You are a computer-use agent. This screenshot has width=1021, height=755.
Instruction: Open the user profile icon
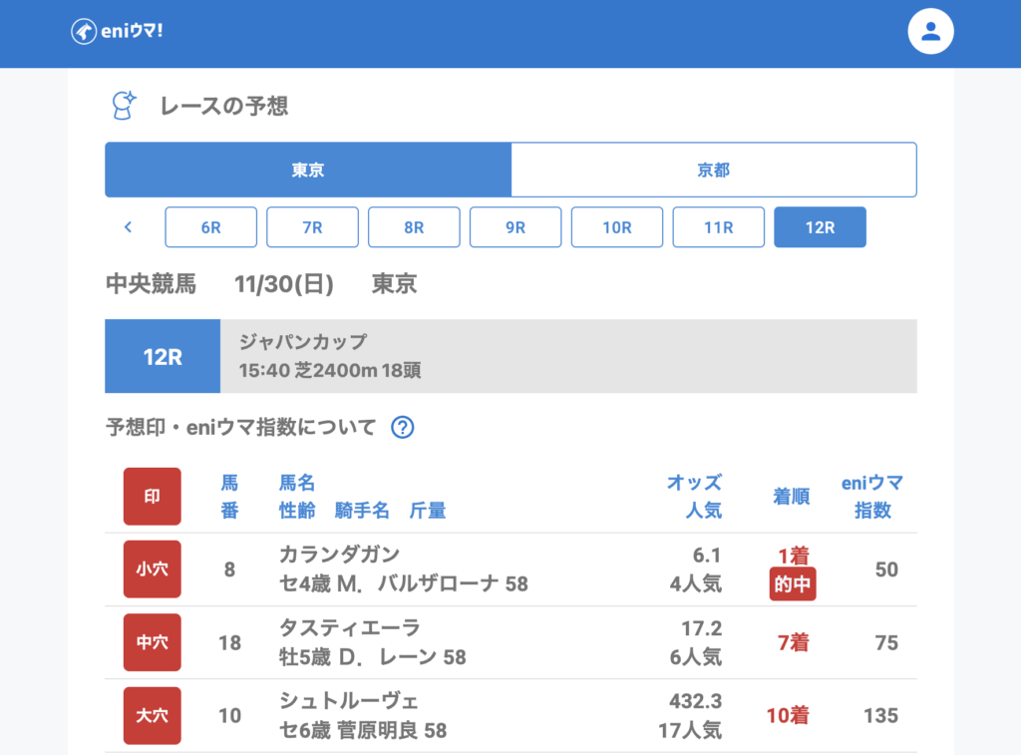[x=930, y=32]
